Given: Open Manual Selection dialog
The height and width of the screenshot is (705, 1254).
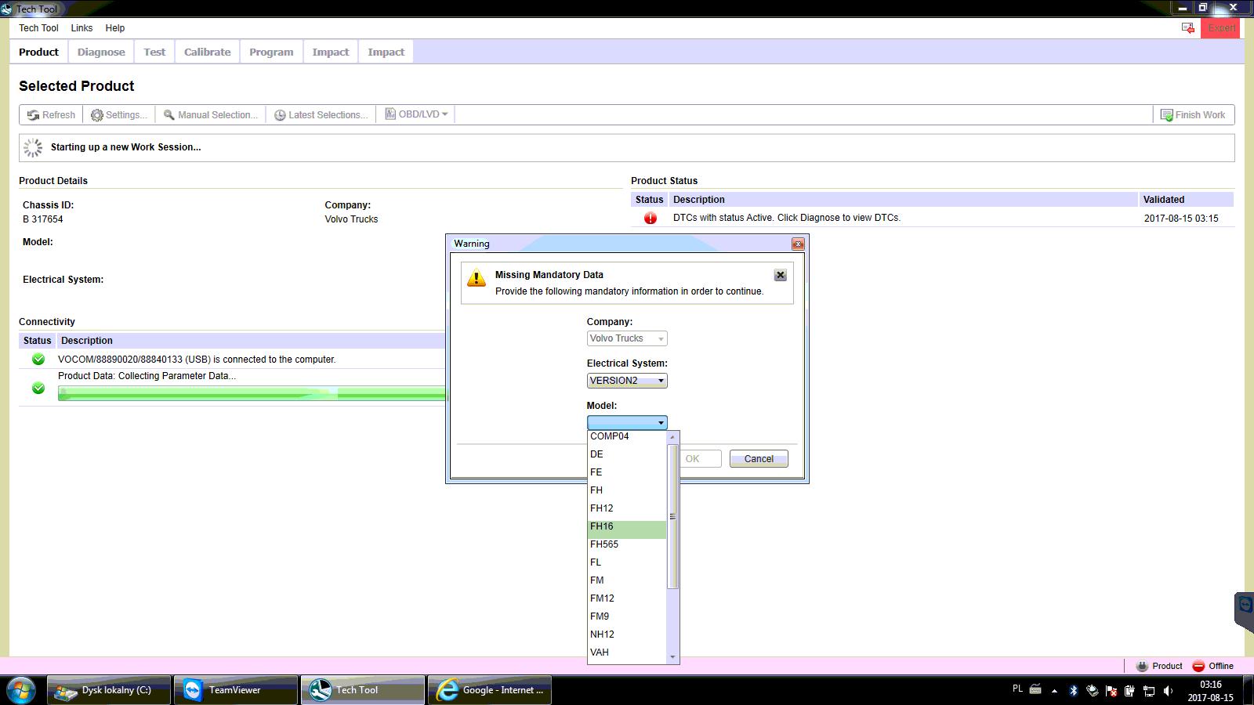Looking at the screenshot, I should click(x=211, y=114).
